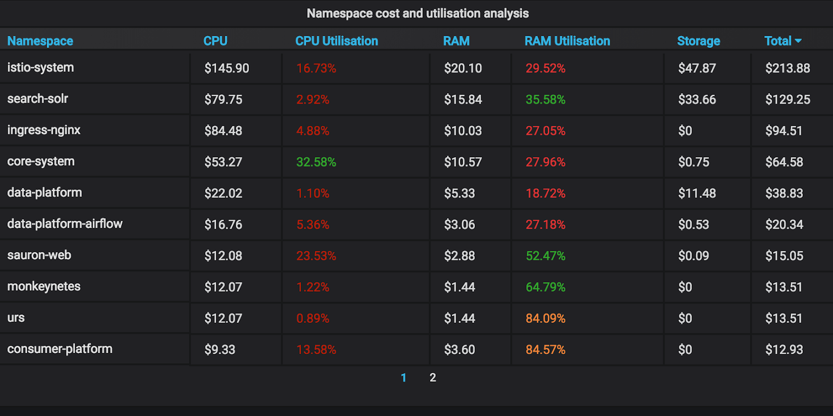This screenshot has width=833, height=416.
Task: Click the 5.36% CPU utilisation value
Action: (x=313, y=224)
